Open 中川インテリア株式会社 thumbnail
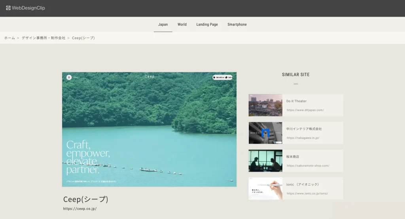The image size is (405, 219). click(x=265, y=133)
